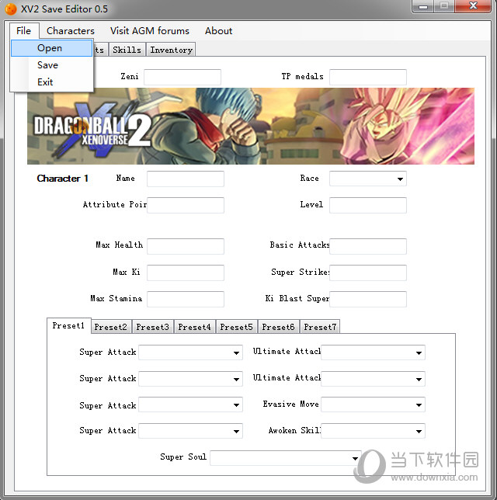Choose Save from the File menu

[x=52, y=65]
